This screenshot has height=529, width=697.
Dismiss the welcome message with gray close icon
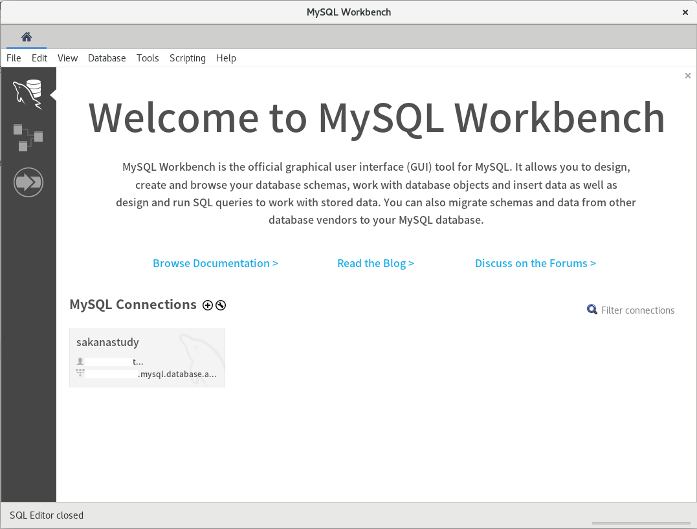tap(688, 76)
